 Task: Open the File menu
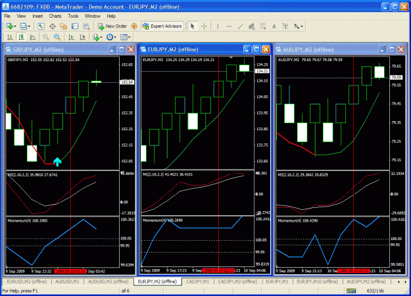(7, 16)
